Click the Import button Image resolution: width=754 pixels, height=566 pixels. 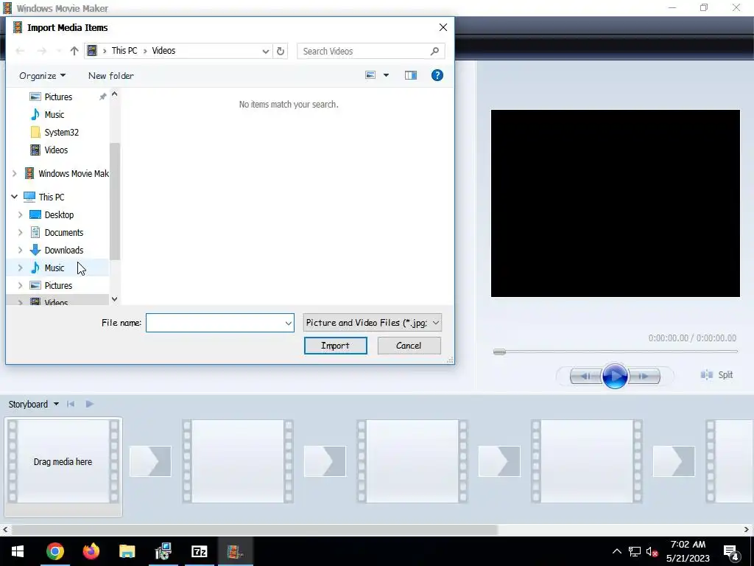(335, 346)
